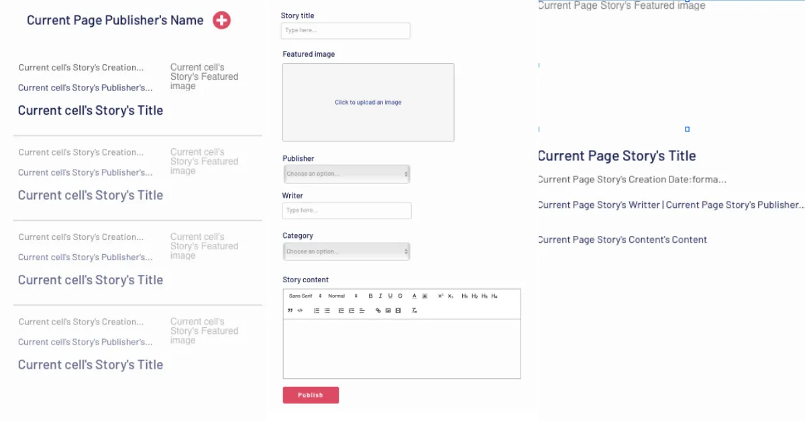Toggle numbered list in story editor
Viewport: 805px width, 421px height.
[x=317, y=311]
